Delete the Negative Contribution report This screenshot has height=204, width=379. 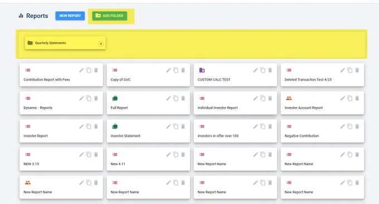357,127
